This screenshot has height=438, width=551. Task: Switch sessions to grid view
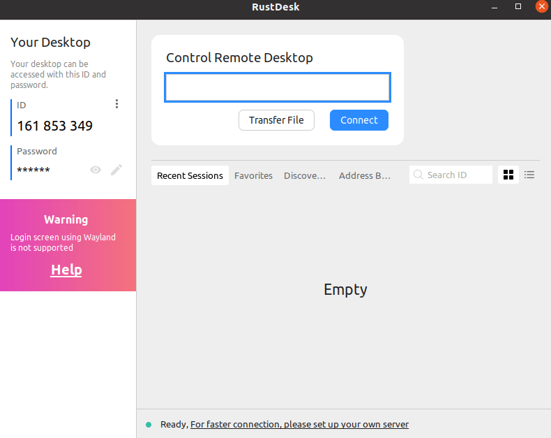[x=508, y=175]
